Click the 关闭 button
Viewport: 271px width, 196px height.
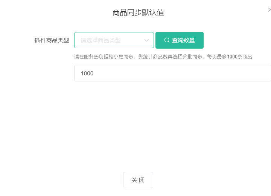click(138, 180)
